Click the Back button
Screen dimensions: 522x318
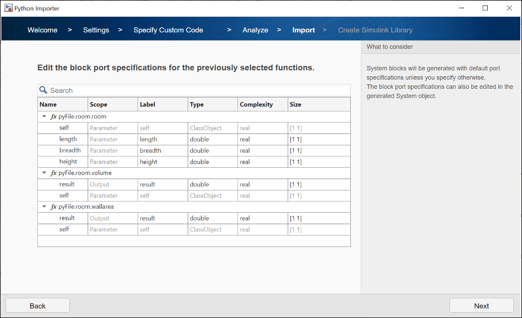(37, 305)
